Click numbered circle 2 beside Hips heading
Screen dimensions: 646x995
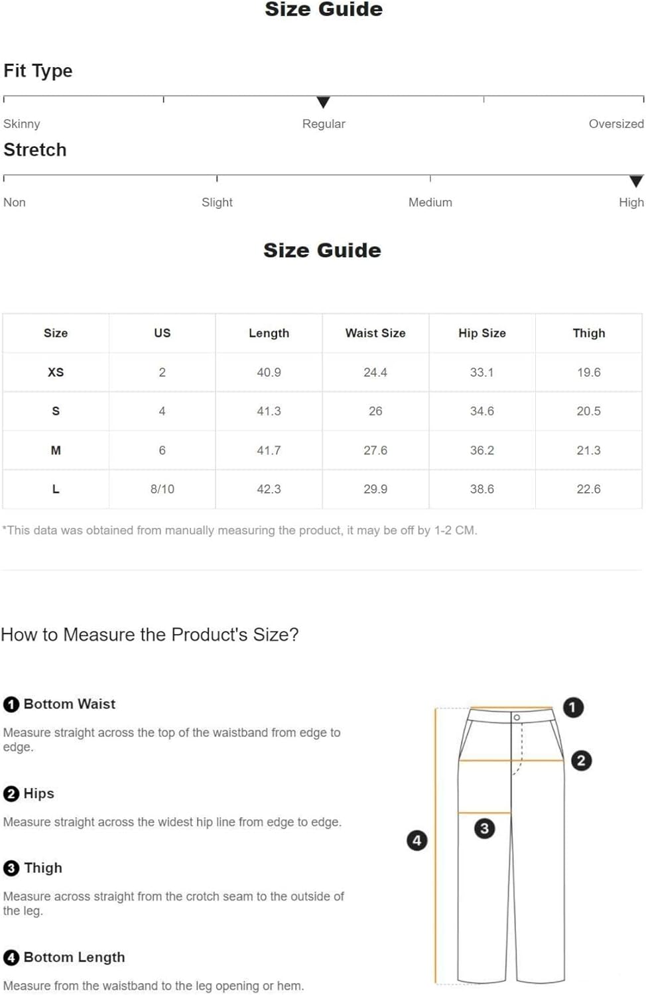pos(11,793)
